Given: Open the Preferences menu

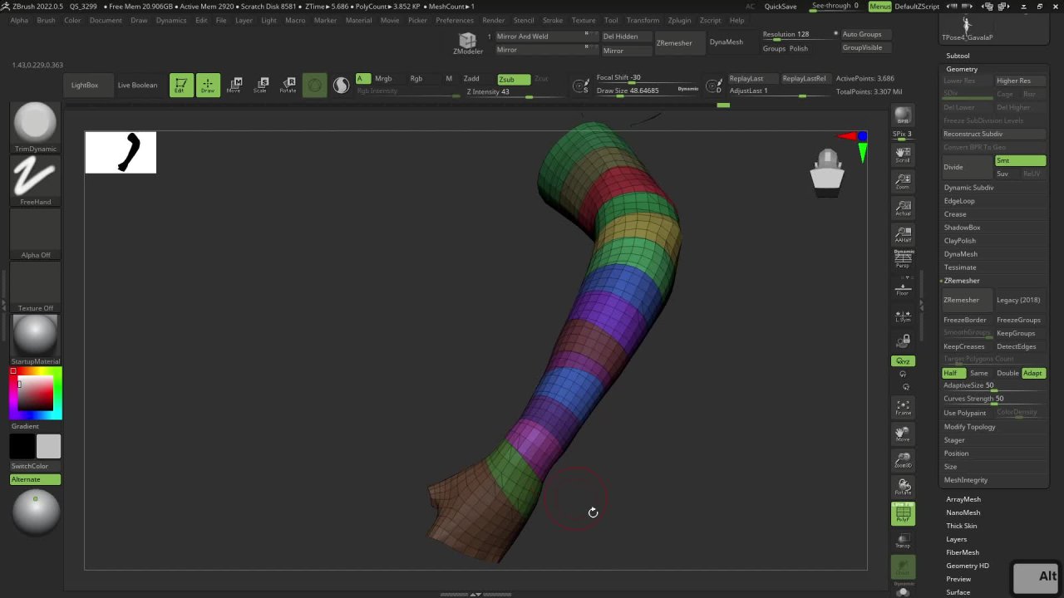Looking at the screenshot, I should 455,20.
